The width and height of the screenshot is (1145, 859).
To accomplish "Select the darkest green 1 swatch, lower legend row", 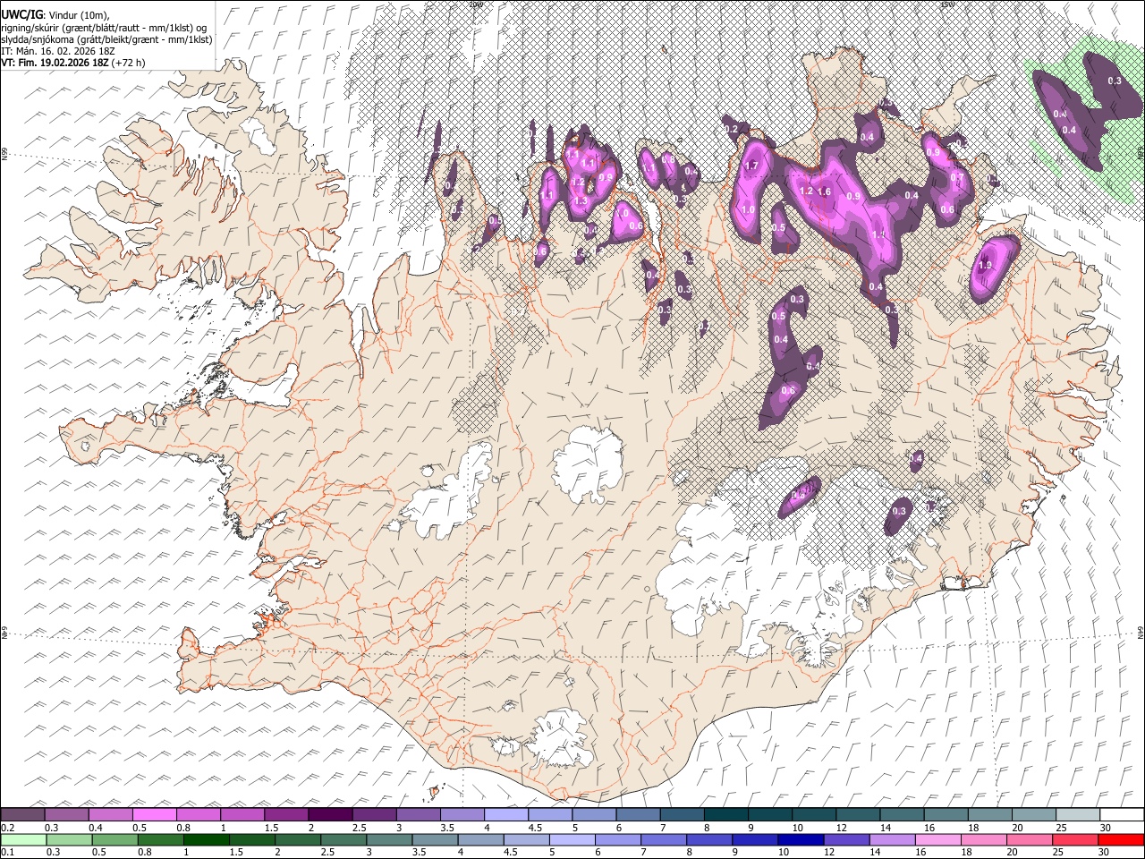I will point(208,839).
